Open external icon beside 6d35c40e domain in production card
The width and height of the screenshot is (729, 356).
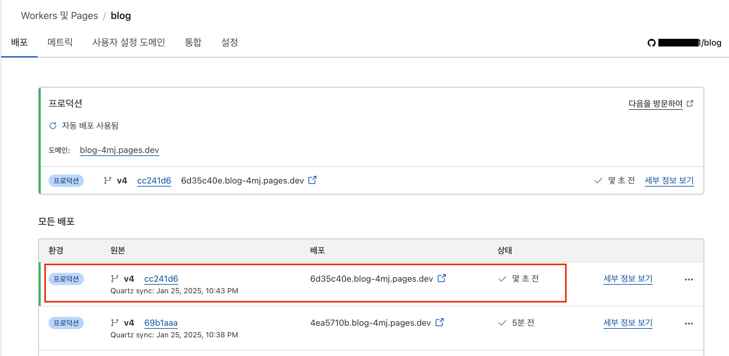312,180
